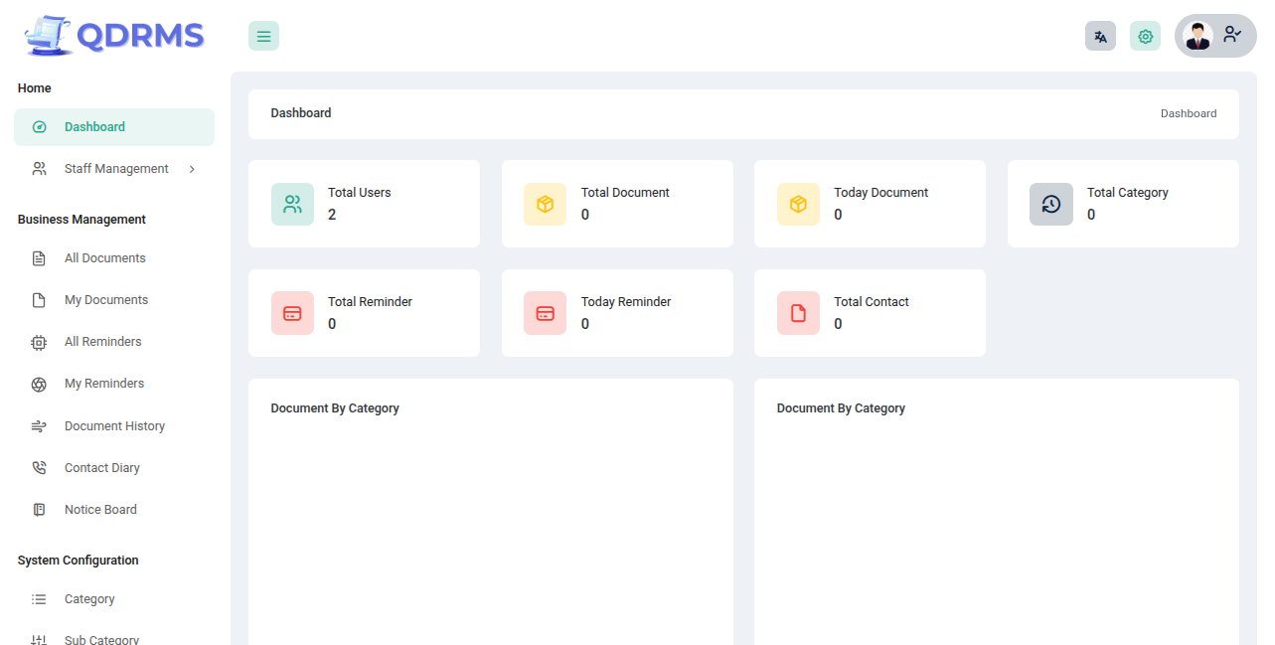Open All Documents from the sidebar
This screenshot has width=1275, height=645.
pos(104,258)
